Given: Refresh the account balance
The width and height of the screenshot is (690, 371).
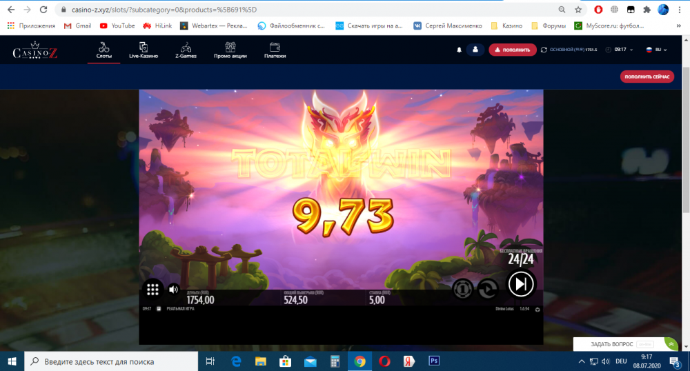Looking at the screenshot, I should tap(544, 50).
